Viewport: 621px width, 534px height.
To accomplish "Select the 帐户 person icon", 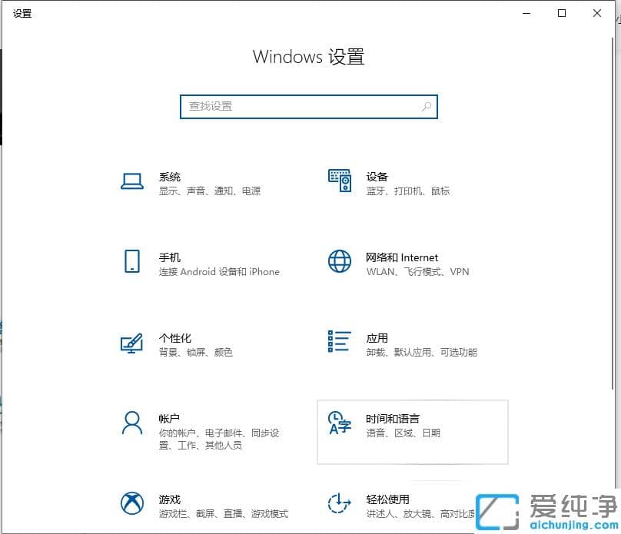I will (132, 424).
